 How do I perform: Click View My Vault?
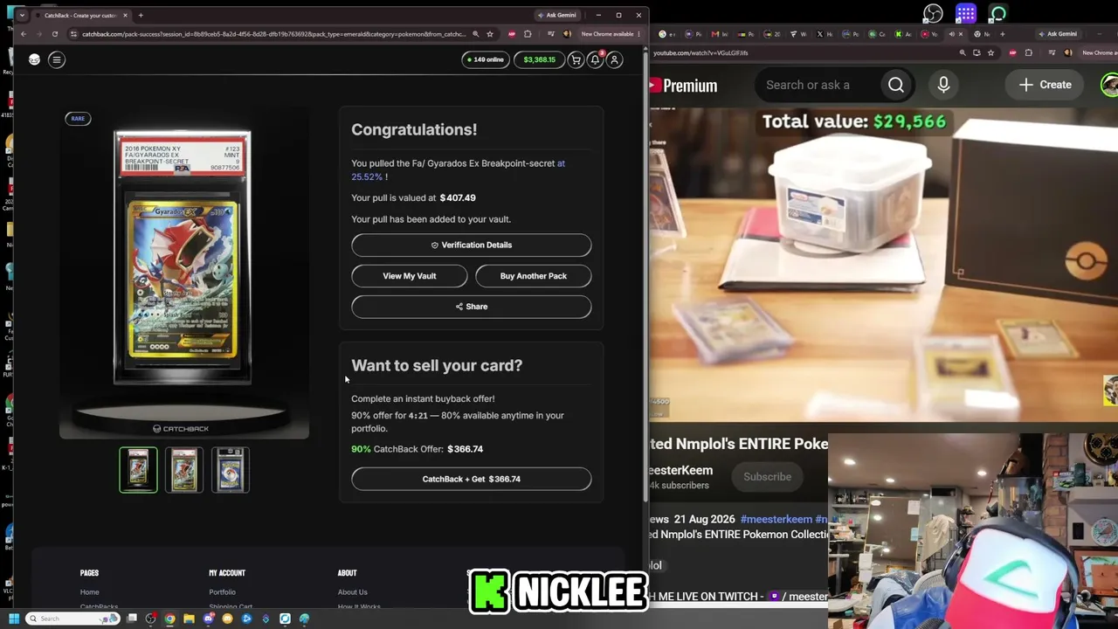click(x=410, y=276)
